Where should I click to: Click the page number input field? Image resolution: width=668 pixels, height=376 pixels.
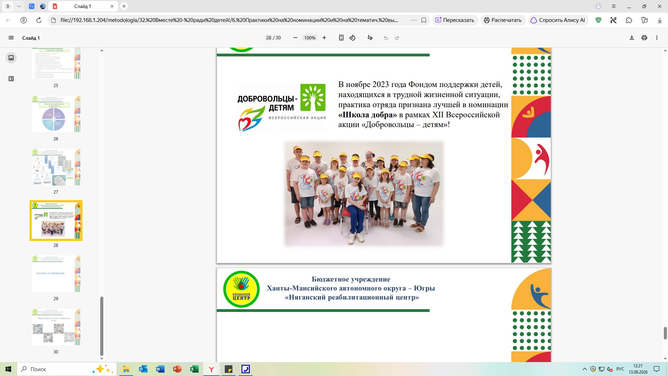[269, 38]
